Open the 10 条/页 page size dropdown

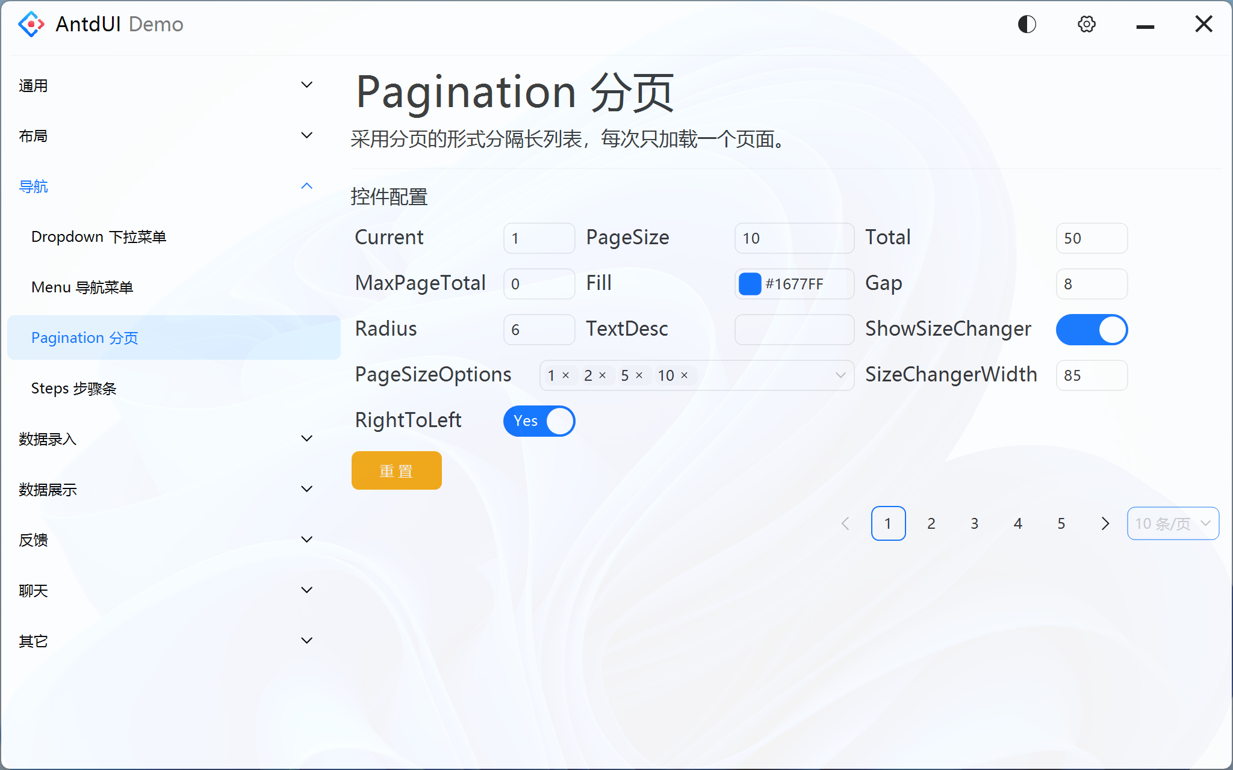coord(1172,523)
